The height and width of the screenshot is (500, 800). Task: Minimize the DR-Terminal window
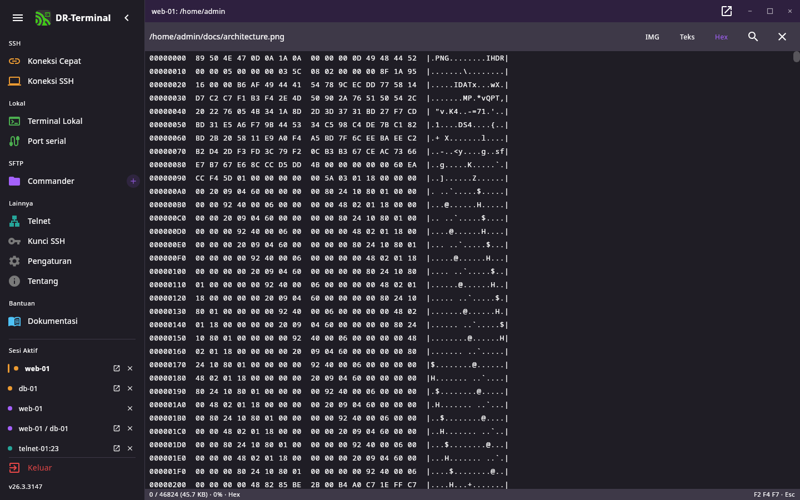pos(750,11)
